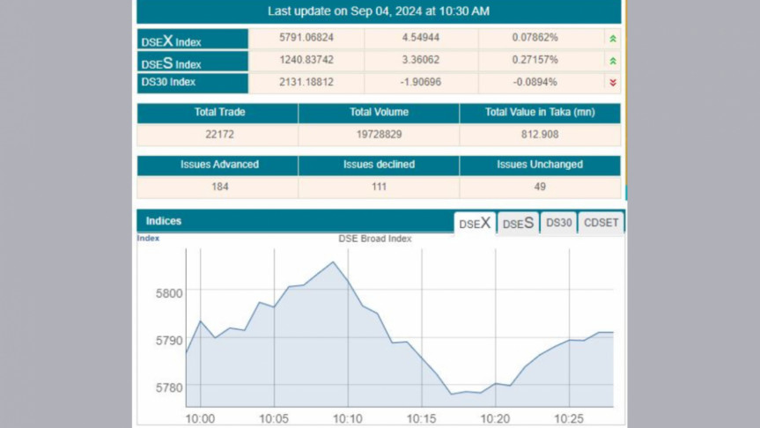This screenshot has width=760, height=428.
Task: Select the unchanged issues count 49
Action: pos(540,187)
